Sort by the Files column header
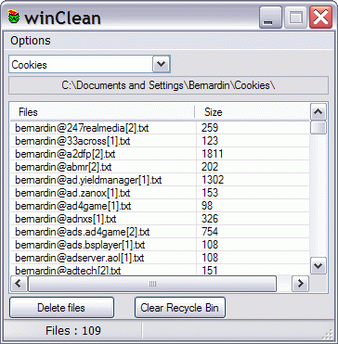 [102, 112]
